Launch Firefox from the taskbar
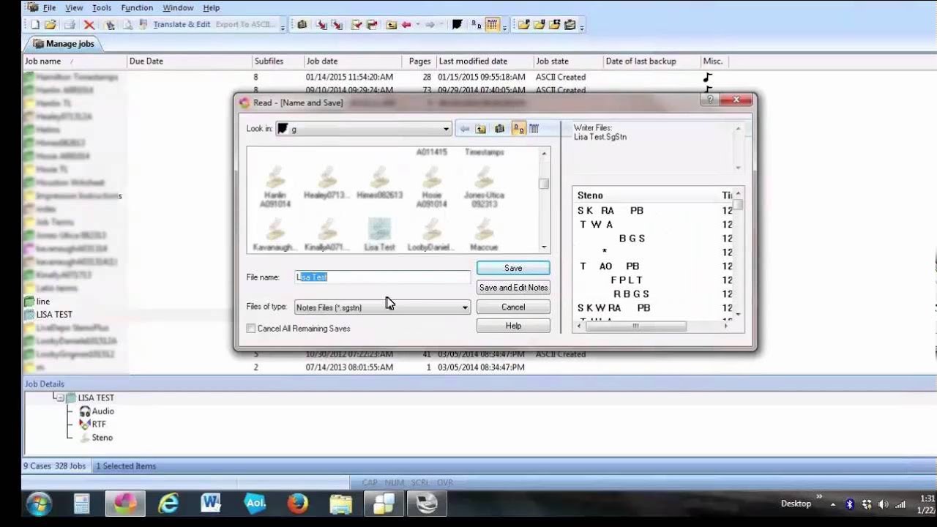 [297, 503]
